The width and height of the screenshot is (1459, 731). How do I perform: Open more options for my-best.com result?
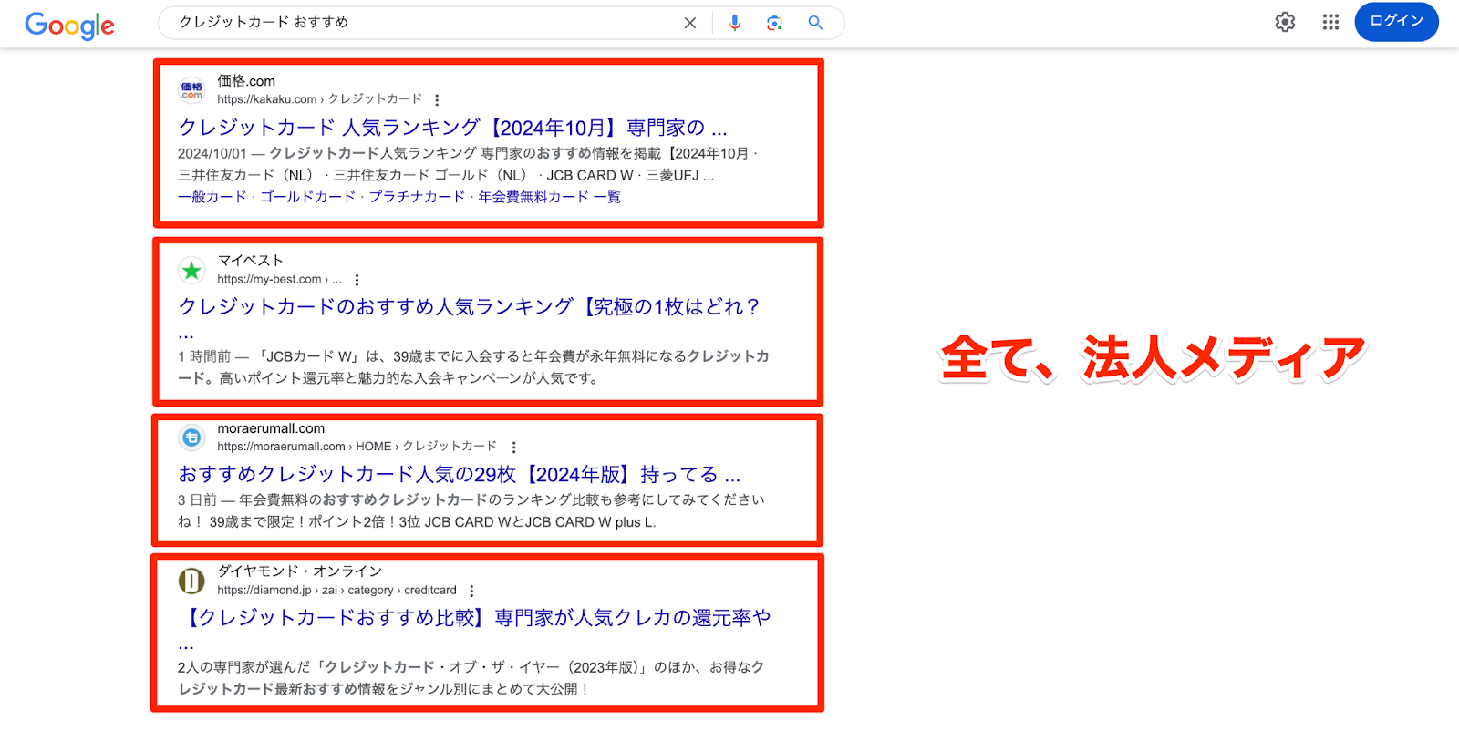coord(357,280)
